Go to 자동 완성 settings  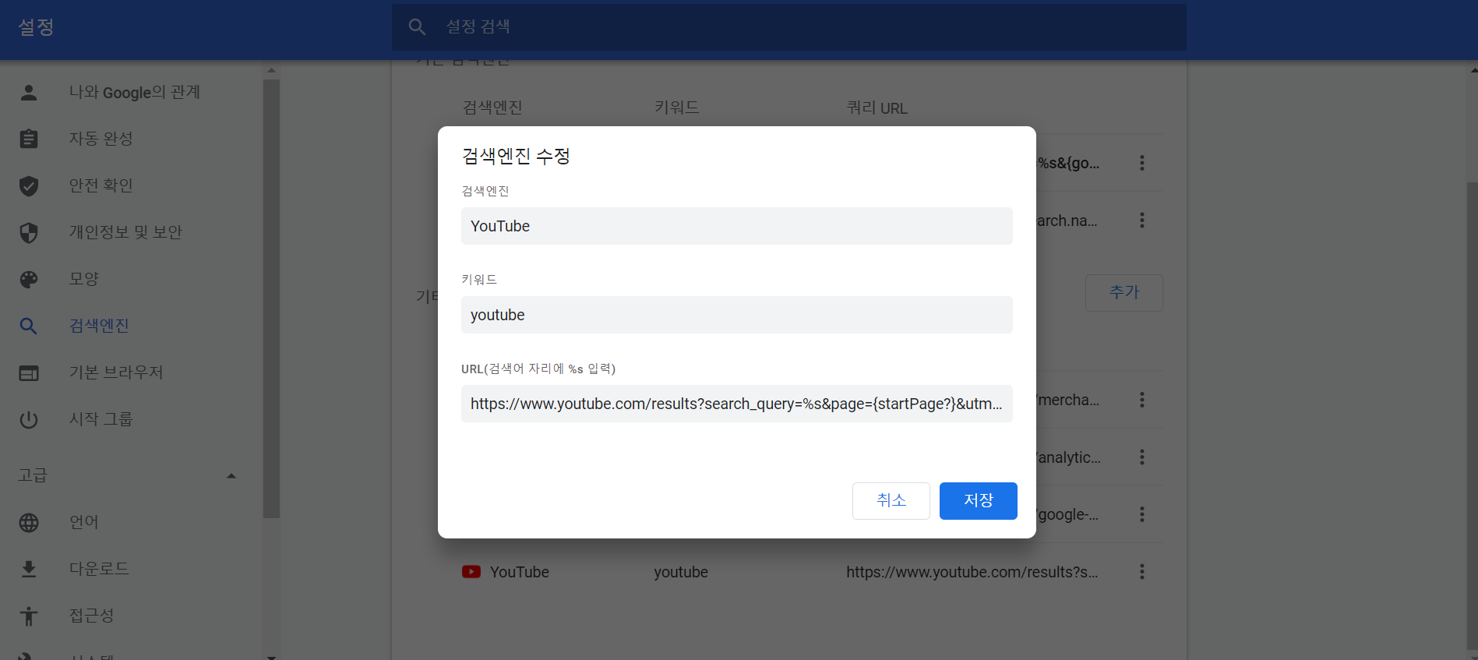point(101,139)
